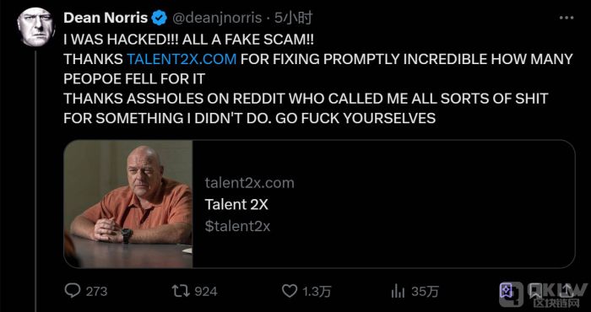Bookmark this tweet with the bookmark icon

click(535, 291)
